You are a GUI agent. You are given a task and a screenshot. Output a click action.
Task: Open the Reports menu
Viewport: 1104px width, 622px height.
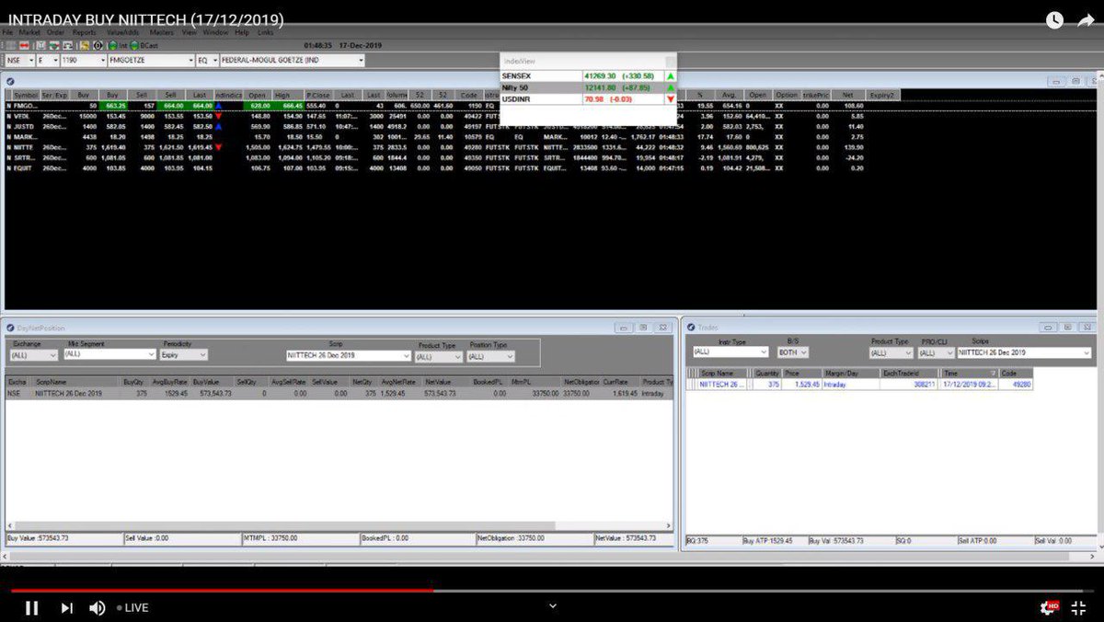85,32
